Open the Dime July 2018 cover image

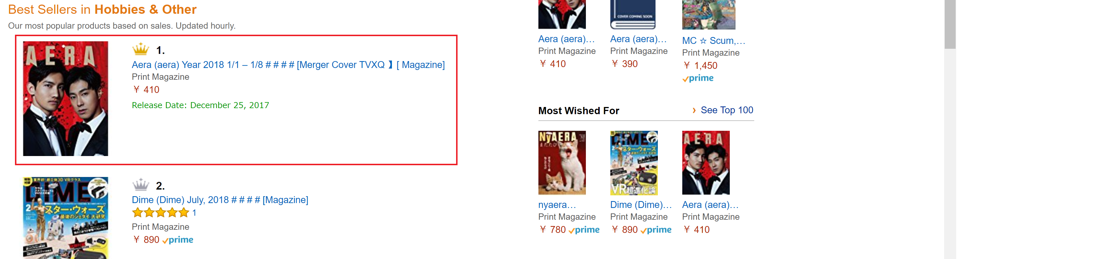pyautogui.click(x=65, y=217)
